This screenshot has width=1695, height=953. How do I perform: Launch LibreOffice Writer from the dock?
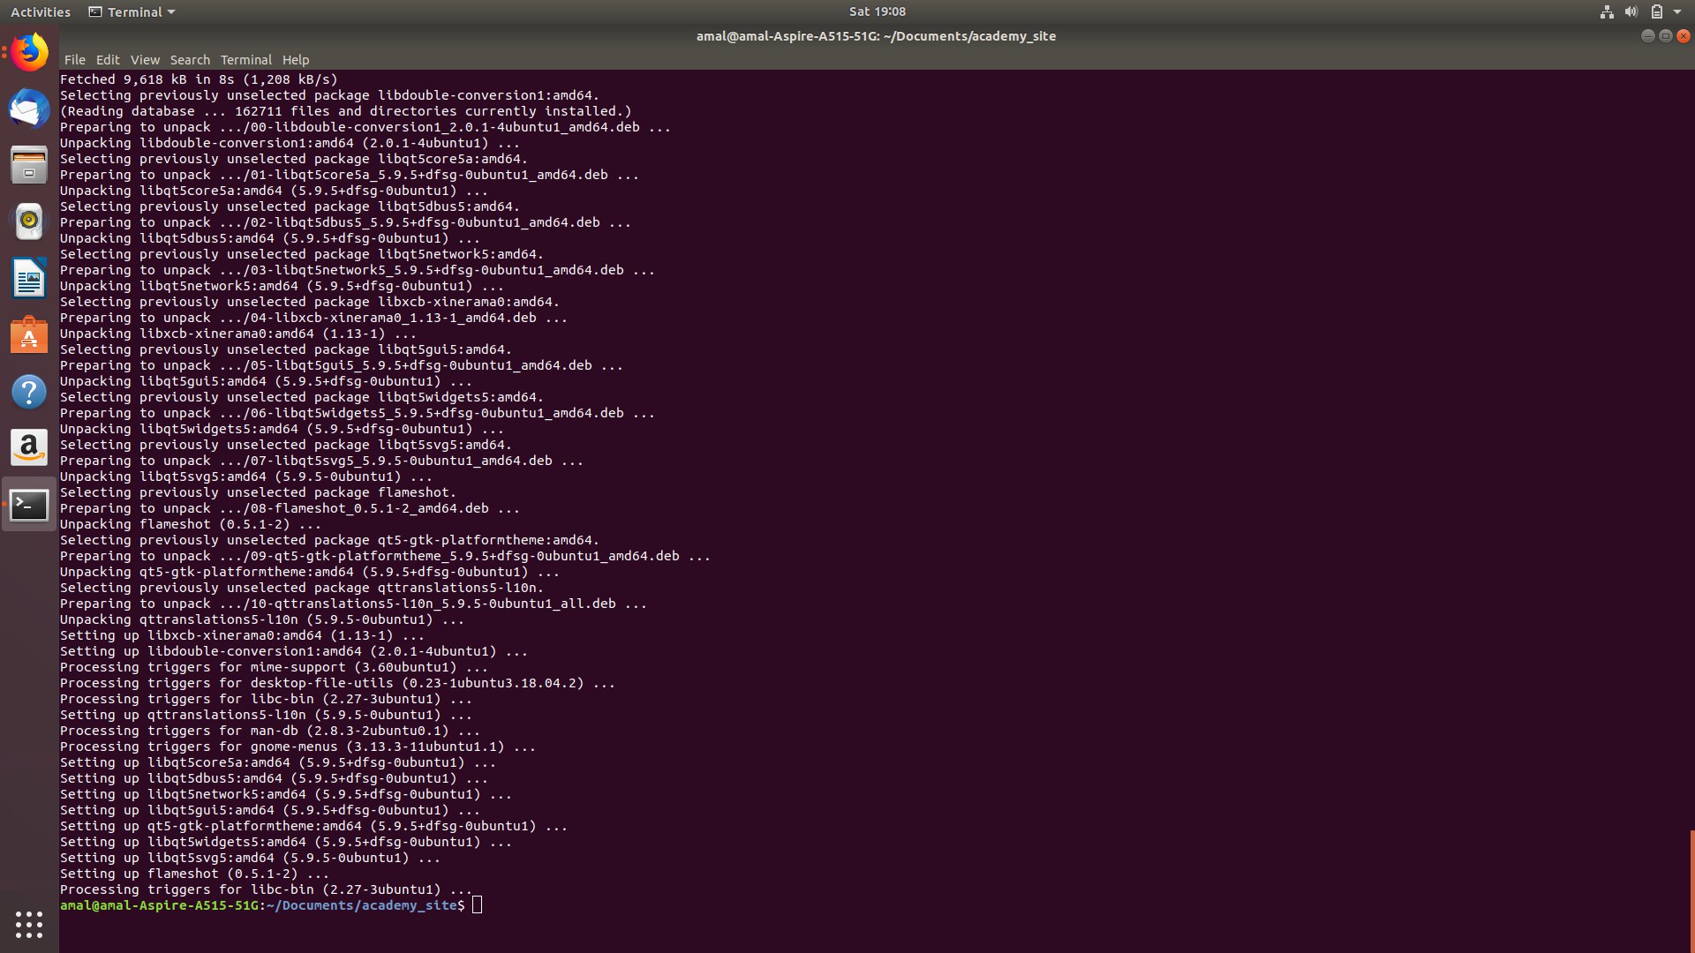29,278
